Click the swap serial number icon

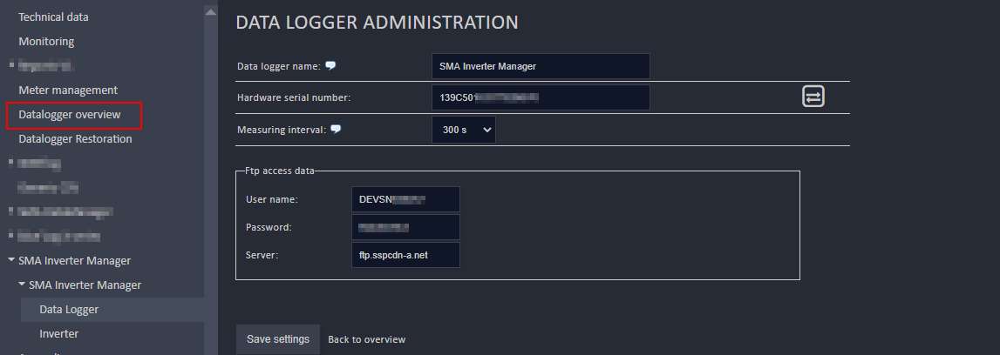pos(813,97)
